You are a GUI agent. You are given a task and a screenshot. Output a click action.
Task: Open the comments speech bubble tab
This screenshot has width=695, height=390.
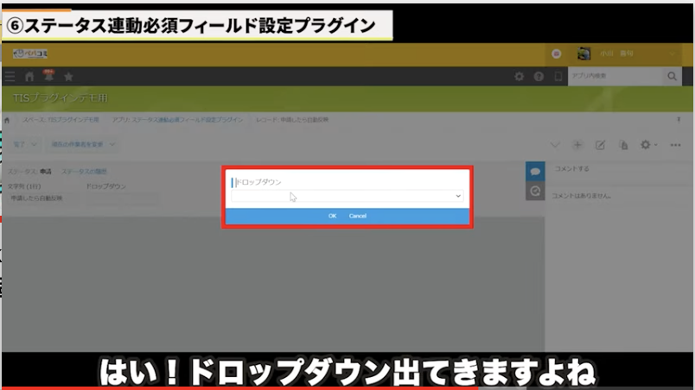point(534,171)
